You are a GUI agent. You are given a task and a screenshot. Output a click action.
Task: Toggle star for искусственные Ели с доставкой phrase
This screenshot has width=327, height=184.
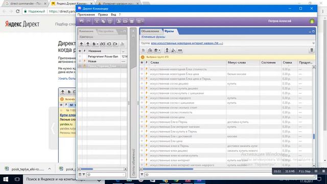[142, 136]
